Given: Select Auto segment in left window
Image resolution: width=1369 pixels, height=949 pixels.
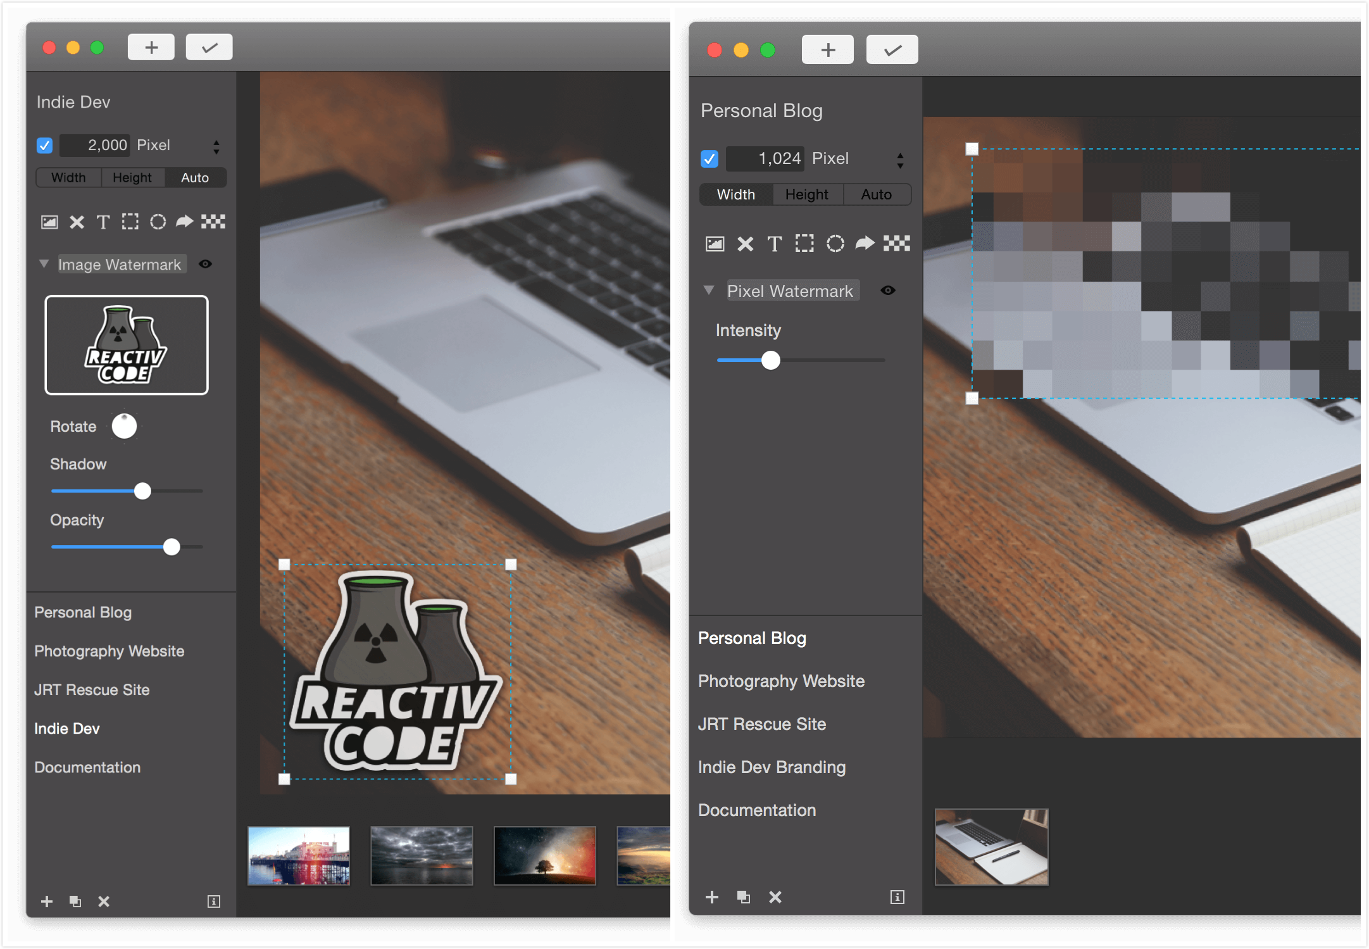Looking at the screenshot, I should (x=195, y=178).
